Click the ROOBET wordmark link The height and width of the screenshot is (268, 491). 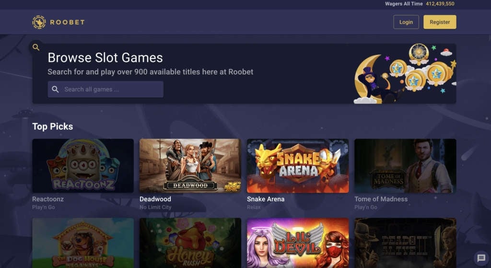[x=67, y=22]
